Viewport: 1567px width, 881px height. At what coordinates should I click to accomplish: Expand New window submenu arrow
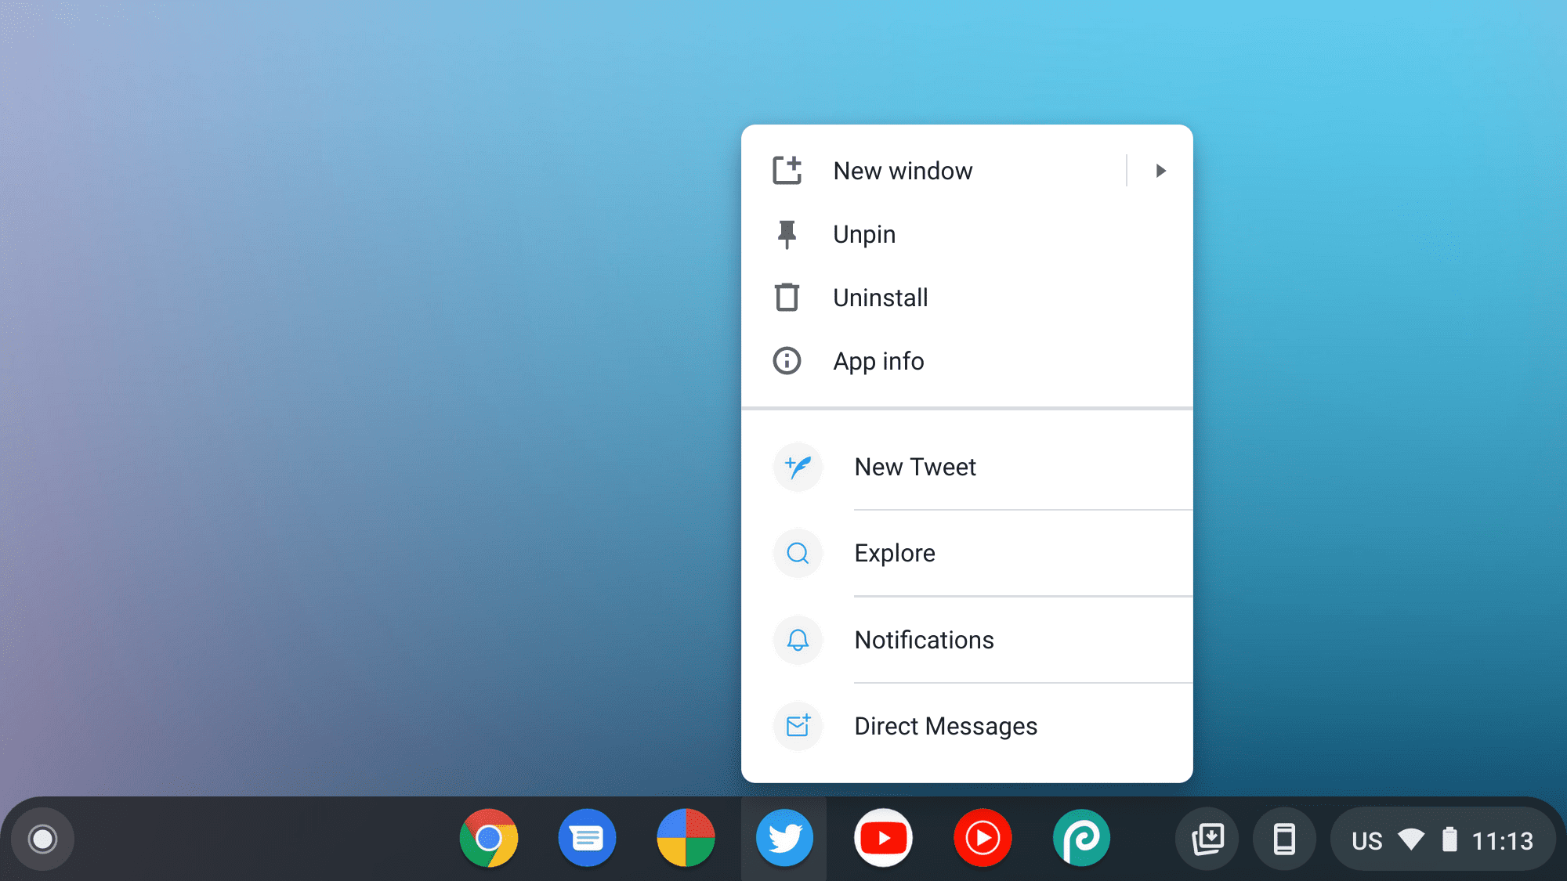tap(1160, 170)
